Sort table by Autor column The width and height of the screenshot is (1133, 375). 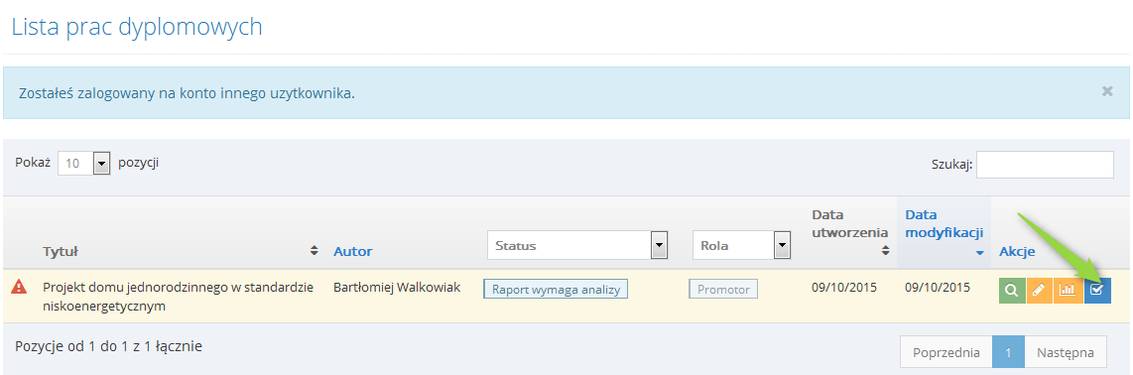coord(352,251)
